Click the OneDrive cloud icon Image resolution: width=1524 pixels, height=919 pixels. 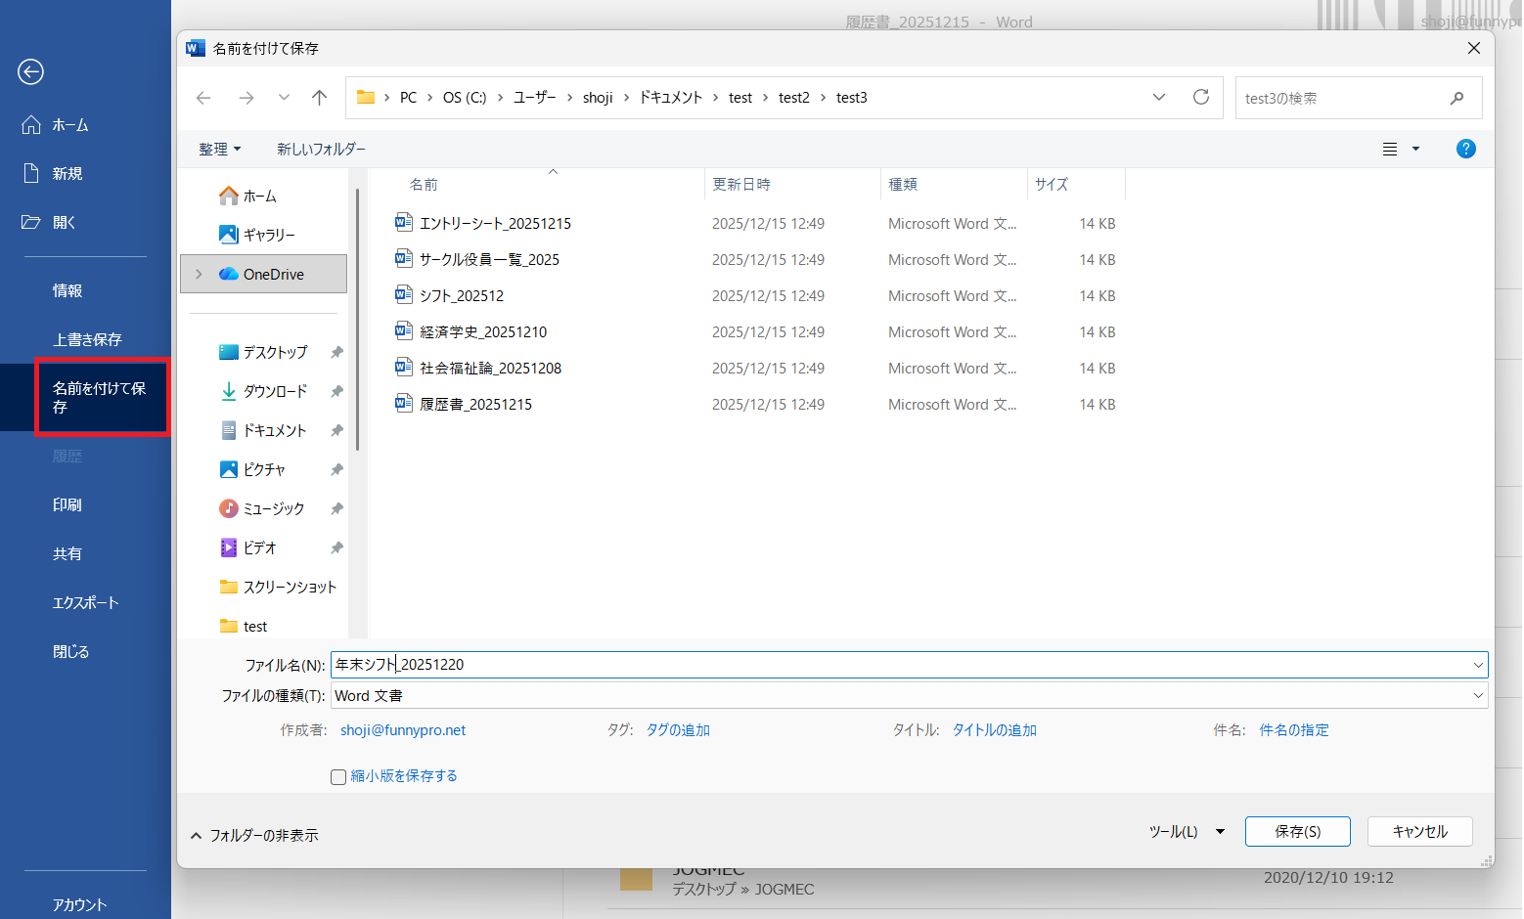point(229,274)
